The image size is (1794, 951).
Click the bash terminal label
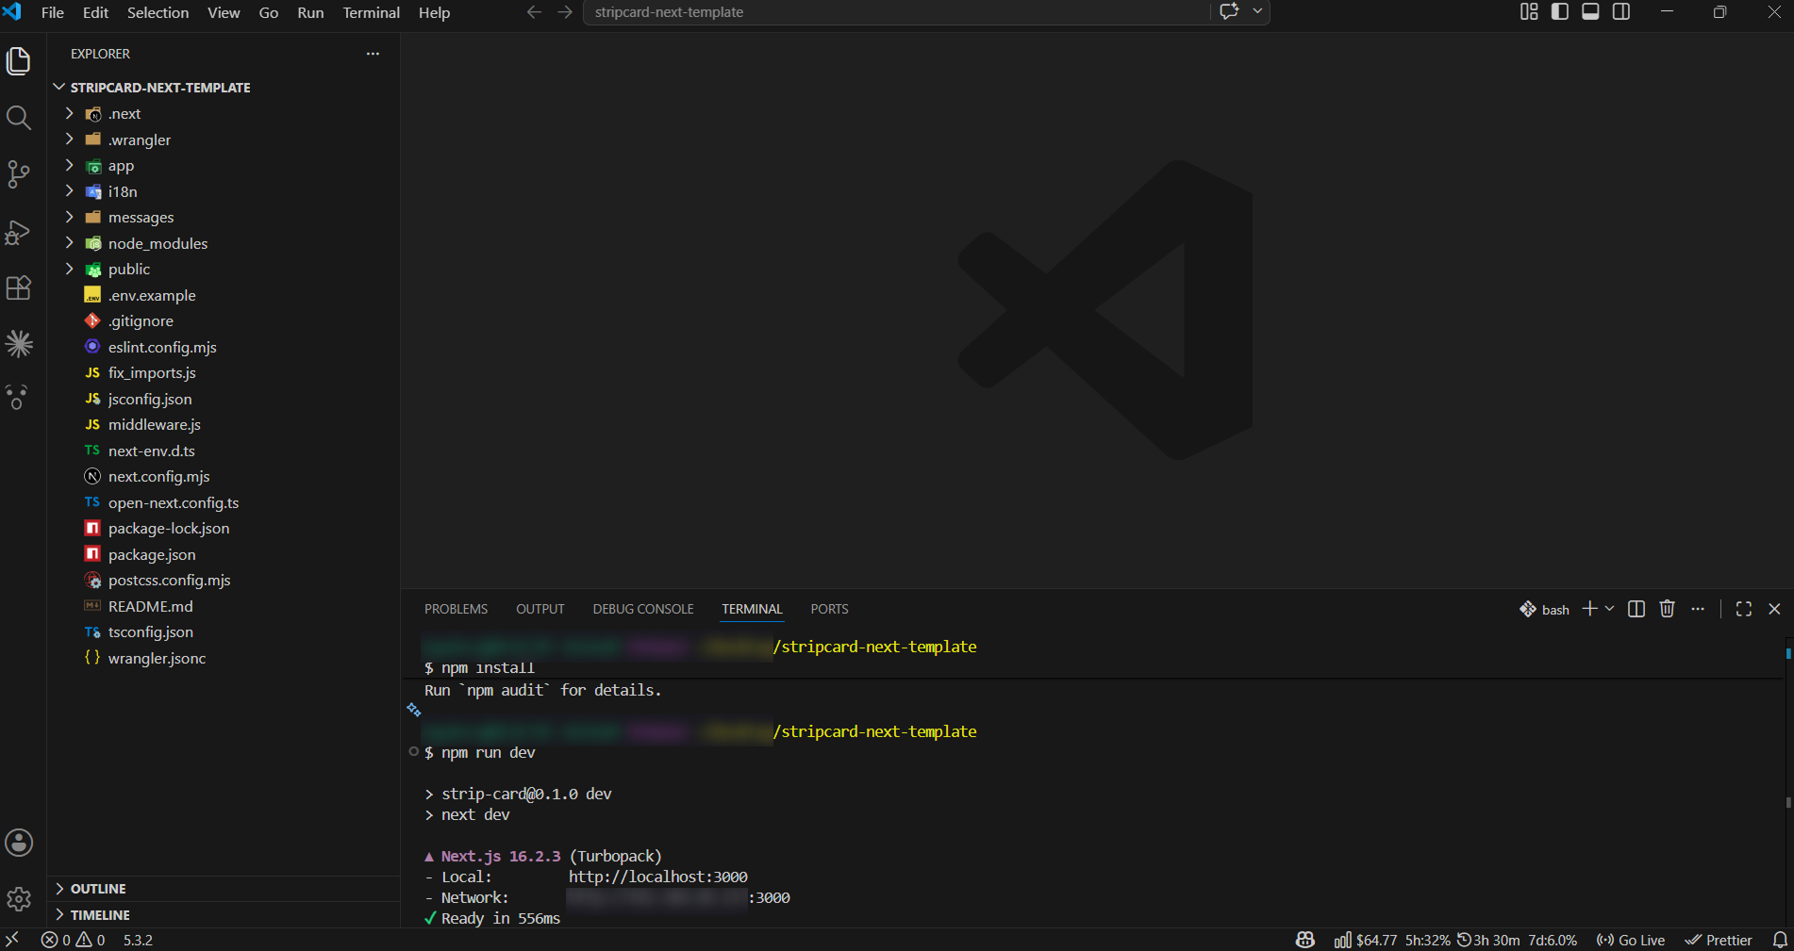tap(1545, 609)
